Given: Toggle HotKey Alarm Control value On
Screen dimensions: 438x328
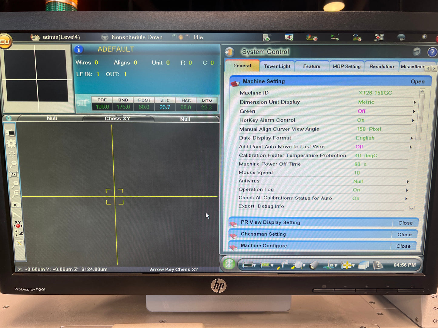Looking at the screenshot, I should pos(361,120).
